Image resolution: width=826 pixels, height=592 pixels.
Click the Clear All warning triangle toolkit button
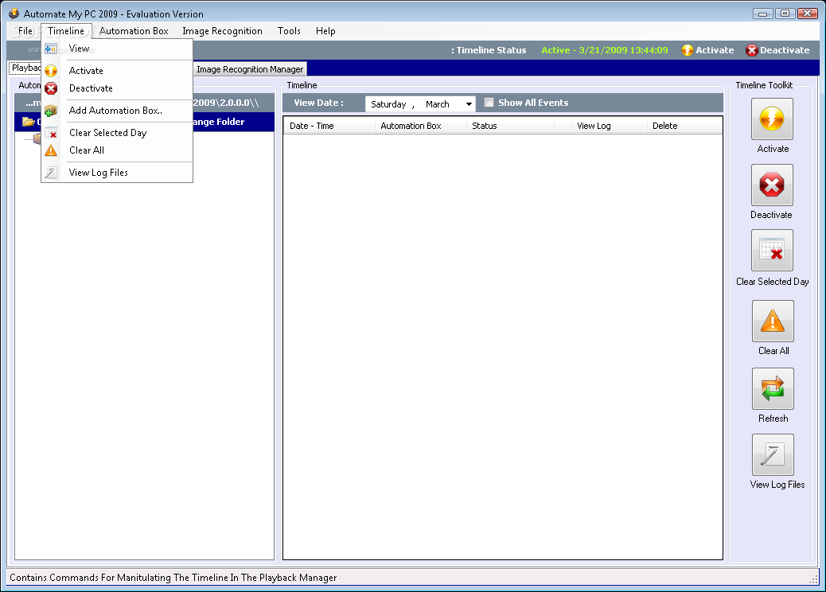tap(773, 321)
